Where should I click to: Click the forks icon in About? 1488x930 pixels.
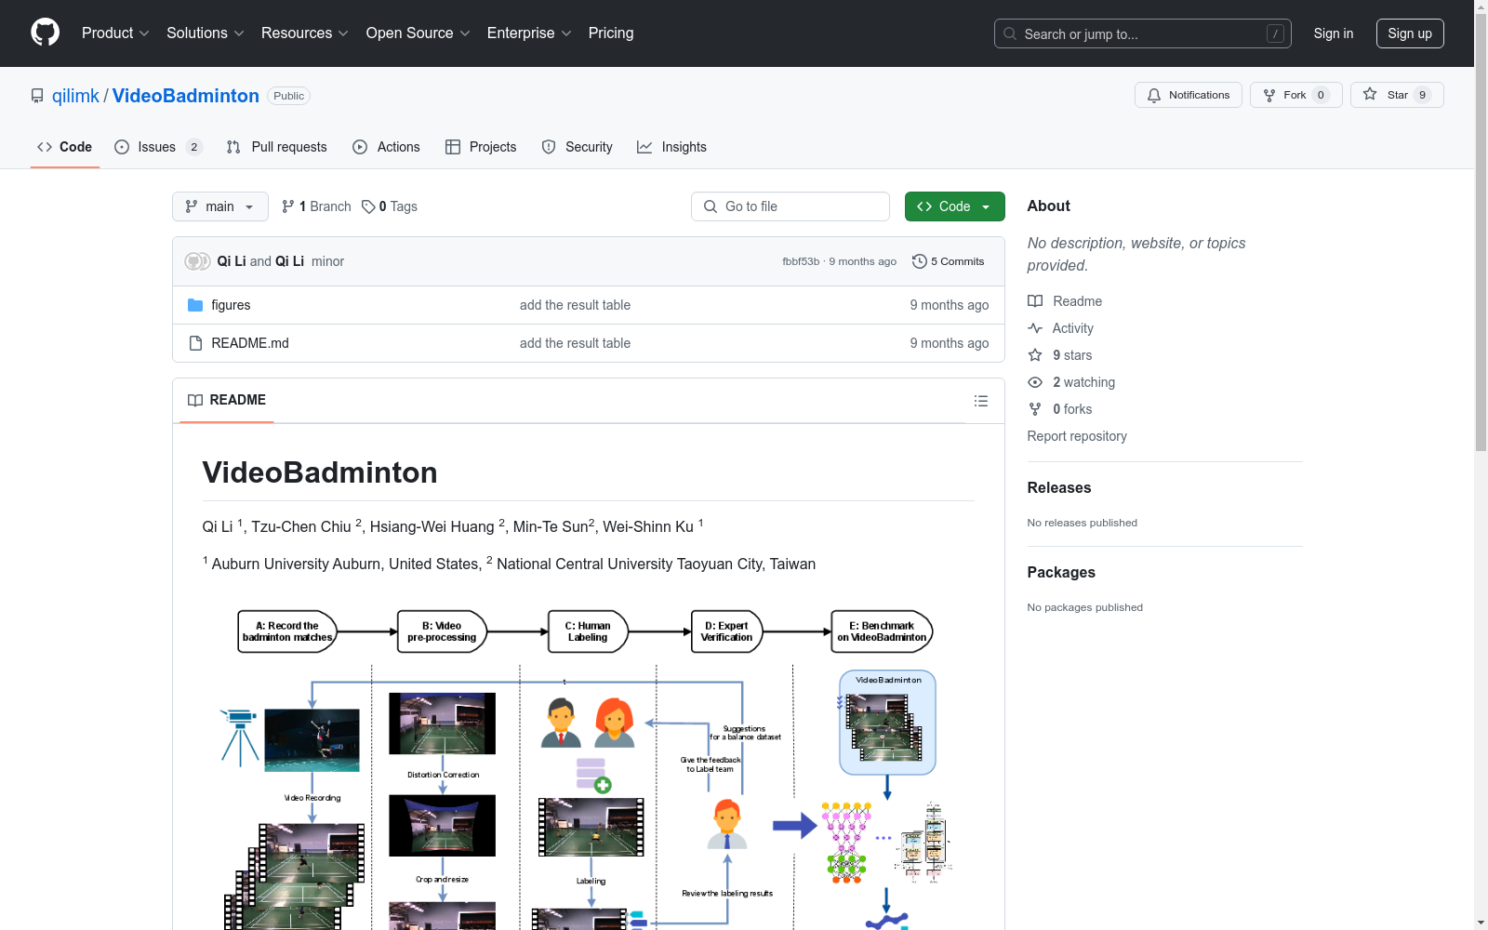click(1035, 409)
